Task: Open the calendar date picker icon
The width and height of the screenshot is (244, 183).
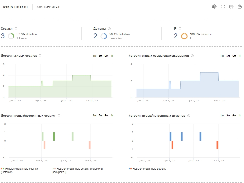Action: click(231, 7)
